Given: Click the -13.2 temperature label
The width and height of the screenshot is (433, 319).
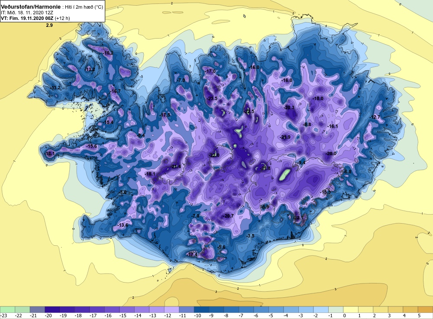Looking at the screenshot, I should (x=90, y=69).
